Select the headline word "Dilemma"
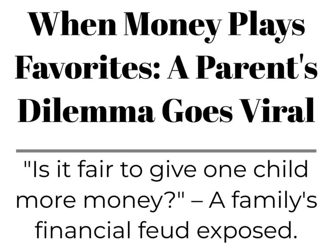 point(86,110)
